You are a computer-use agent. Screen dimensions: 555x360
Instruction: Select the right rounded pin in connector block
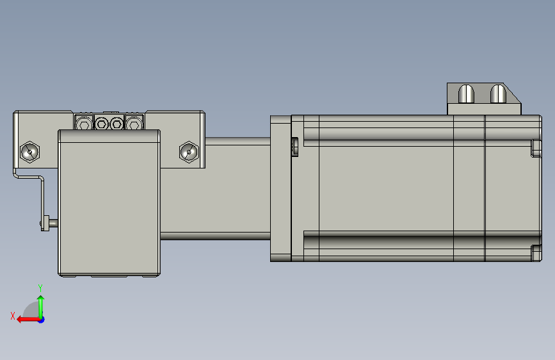click(x=498, y=94)
